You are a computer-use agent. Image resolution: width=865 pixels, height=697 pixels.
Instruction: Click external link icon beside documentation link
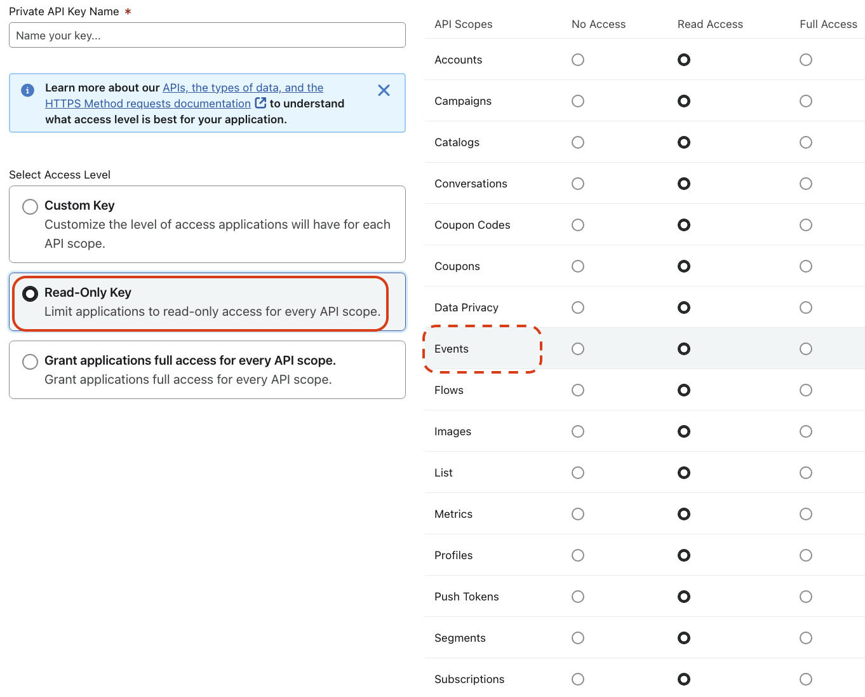(260, 103)
